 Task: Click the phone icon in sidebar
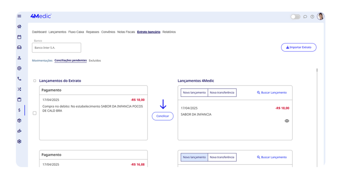pos(19,79)
